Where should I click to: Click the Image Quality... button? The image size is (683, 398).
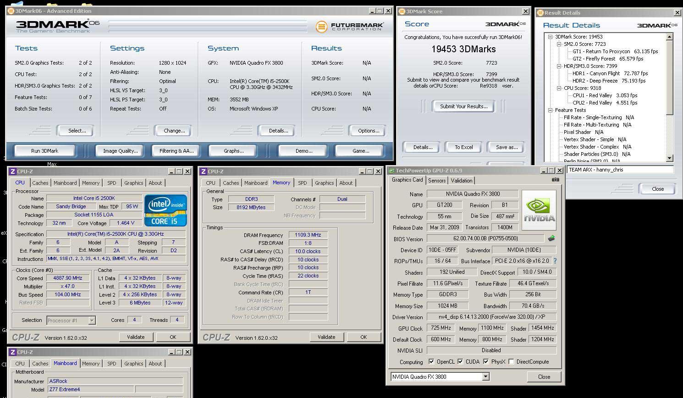120,150
